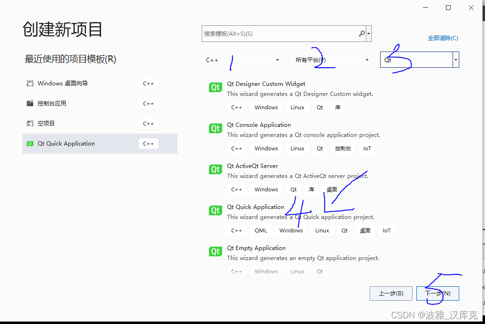
Task: Click the IoT tag under Qt Console Application
Action: tap(367, 148)
